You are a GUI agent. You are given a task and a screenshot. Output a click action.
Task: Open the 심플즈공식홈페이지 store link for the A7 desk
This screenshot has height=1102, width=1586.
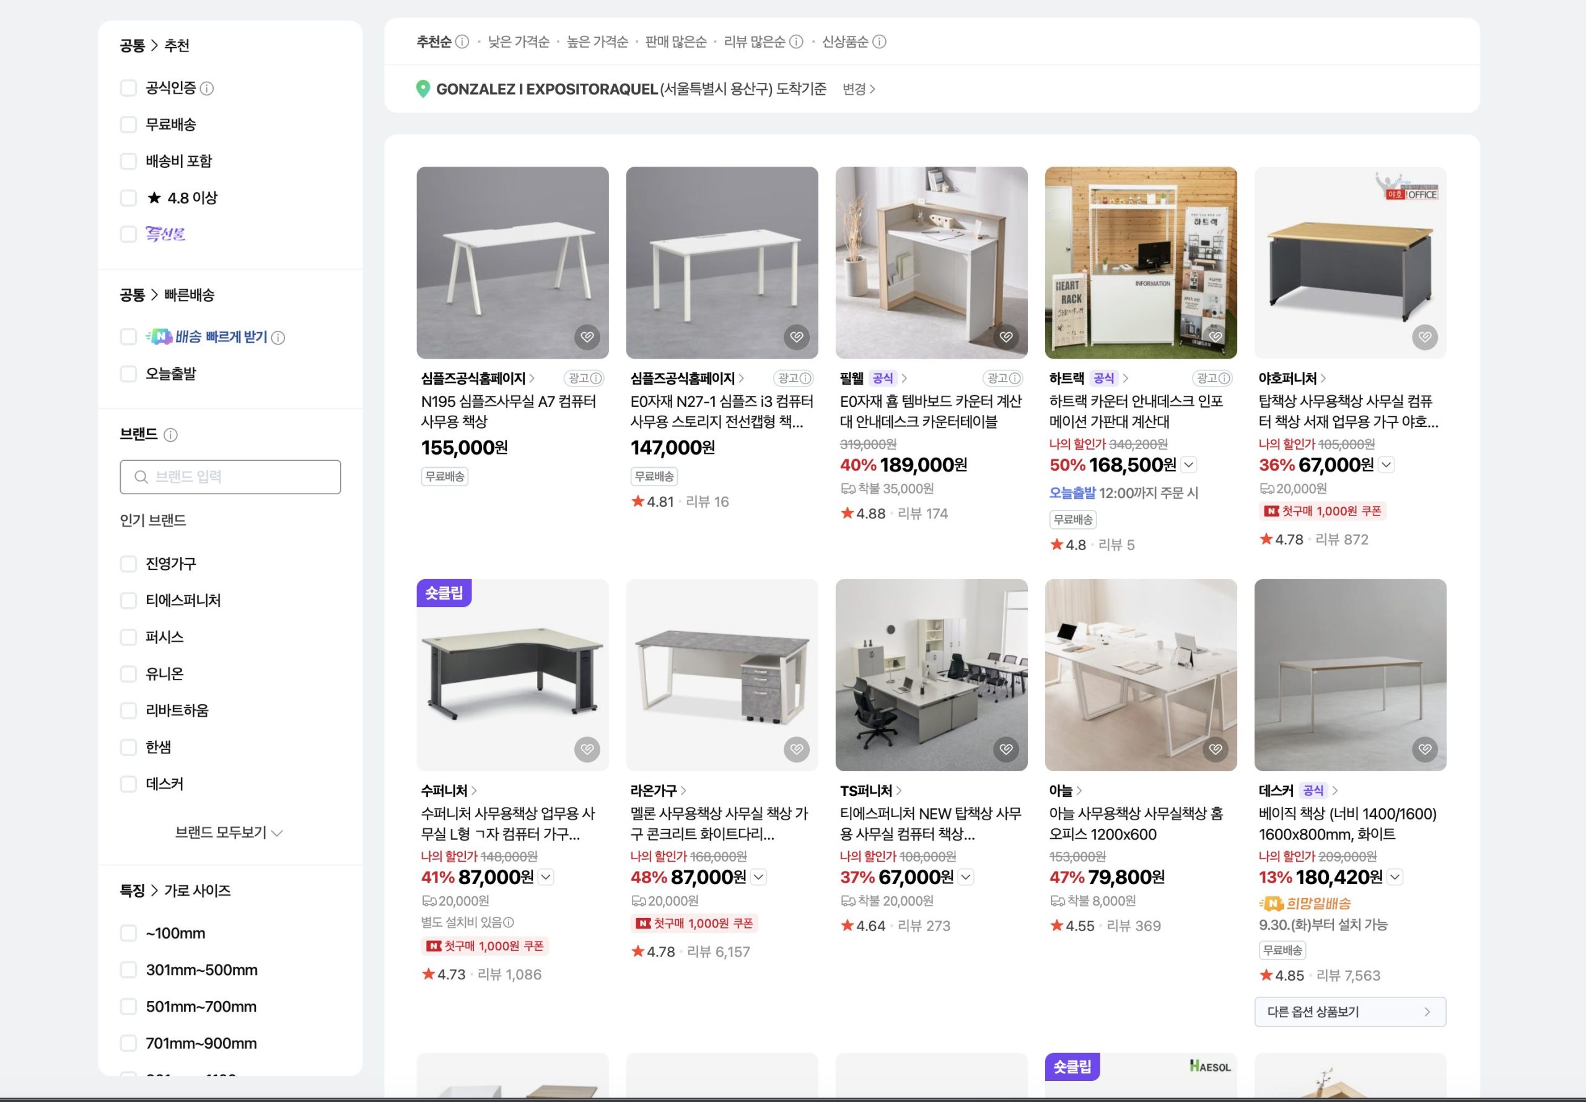477,378
